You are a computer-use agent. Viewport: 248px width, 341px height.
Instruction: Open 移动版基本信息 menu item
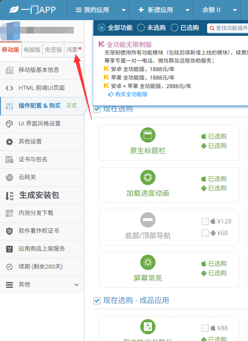[x=42, y=70]
